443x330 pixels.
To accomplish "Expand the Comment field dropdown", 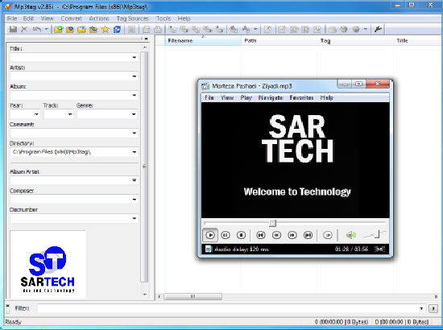I will coord(135,133).
